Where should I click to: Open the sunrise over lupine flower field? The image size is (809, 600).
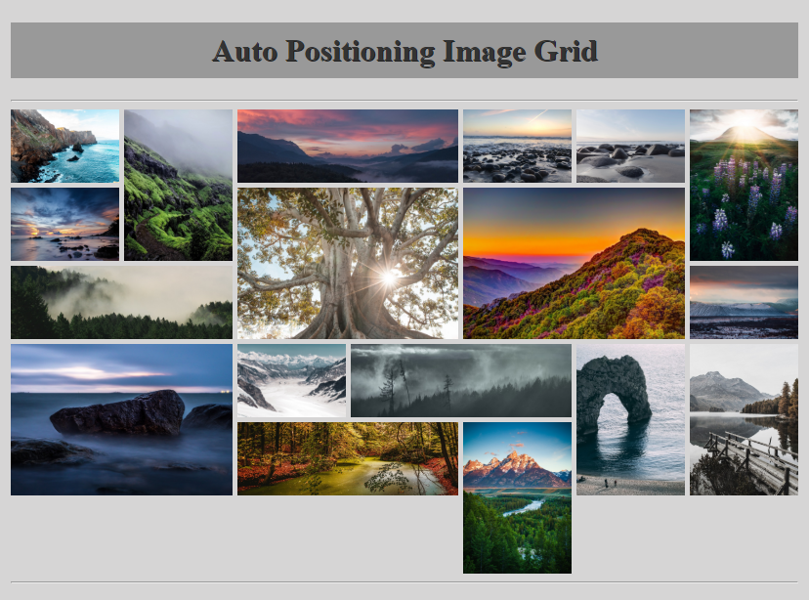744,185
